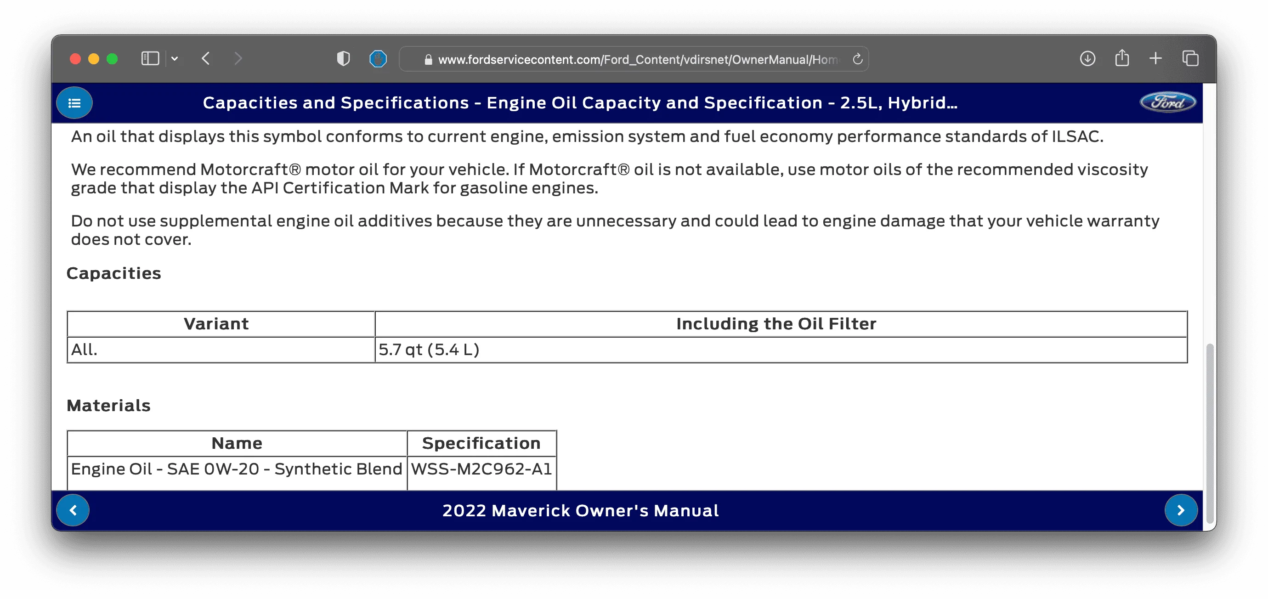This screenshot has height=599, width=1268.
Task: Show the downloads list
Action: pyautogui.click(x=1087, y=59)
